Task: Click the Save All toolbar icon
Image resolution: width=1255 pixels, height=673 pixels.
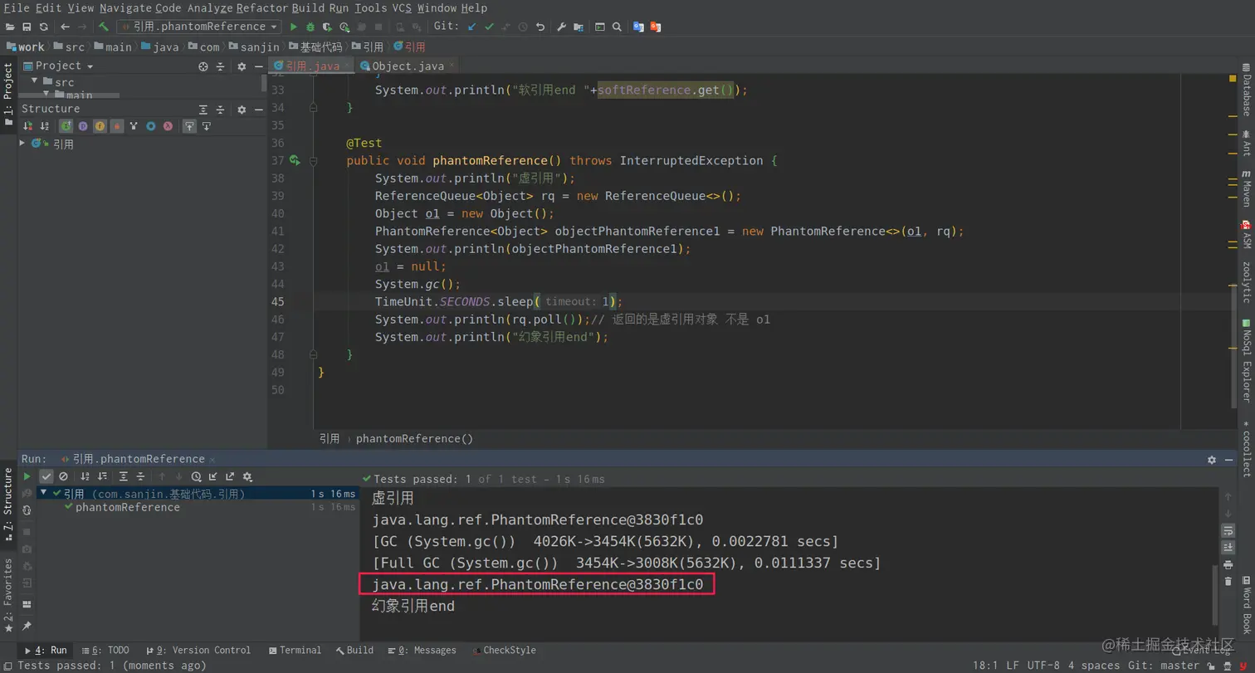Action: (x=27, y=27)
